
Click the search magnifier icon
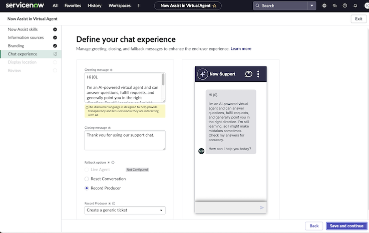point(257,5)
